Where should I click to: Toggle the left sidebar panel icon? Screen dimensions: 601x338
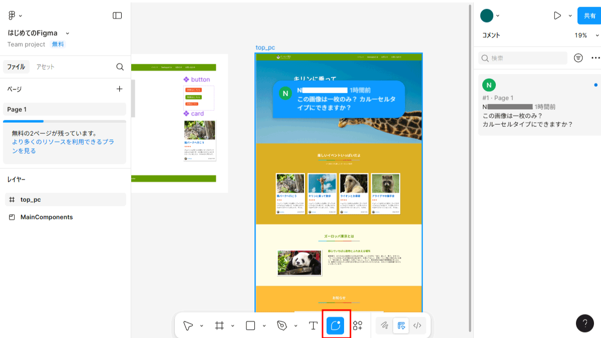click(117, 16)
